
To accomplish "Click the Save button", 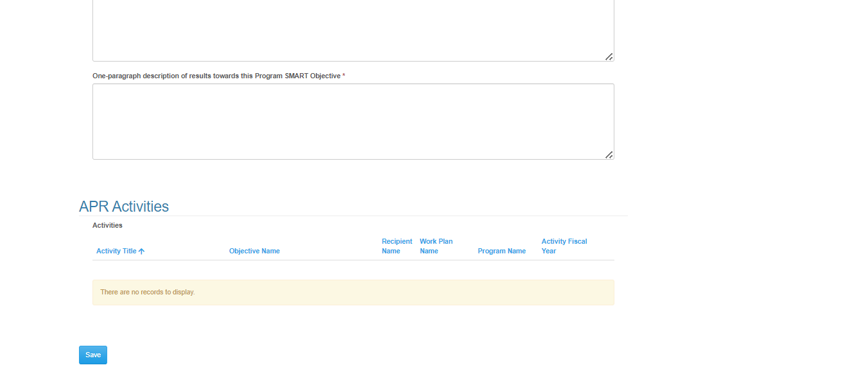I will tap(93, 355).
